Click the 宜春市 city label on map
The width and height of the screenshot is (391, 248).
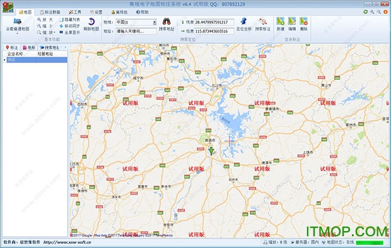coord(143,186)
